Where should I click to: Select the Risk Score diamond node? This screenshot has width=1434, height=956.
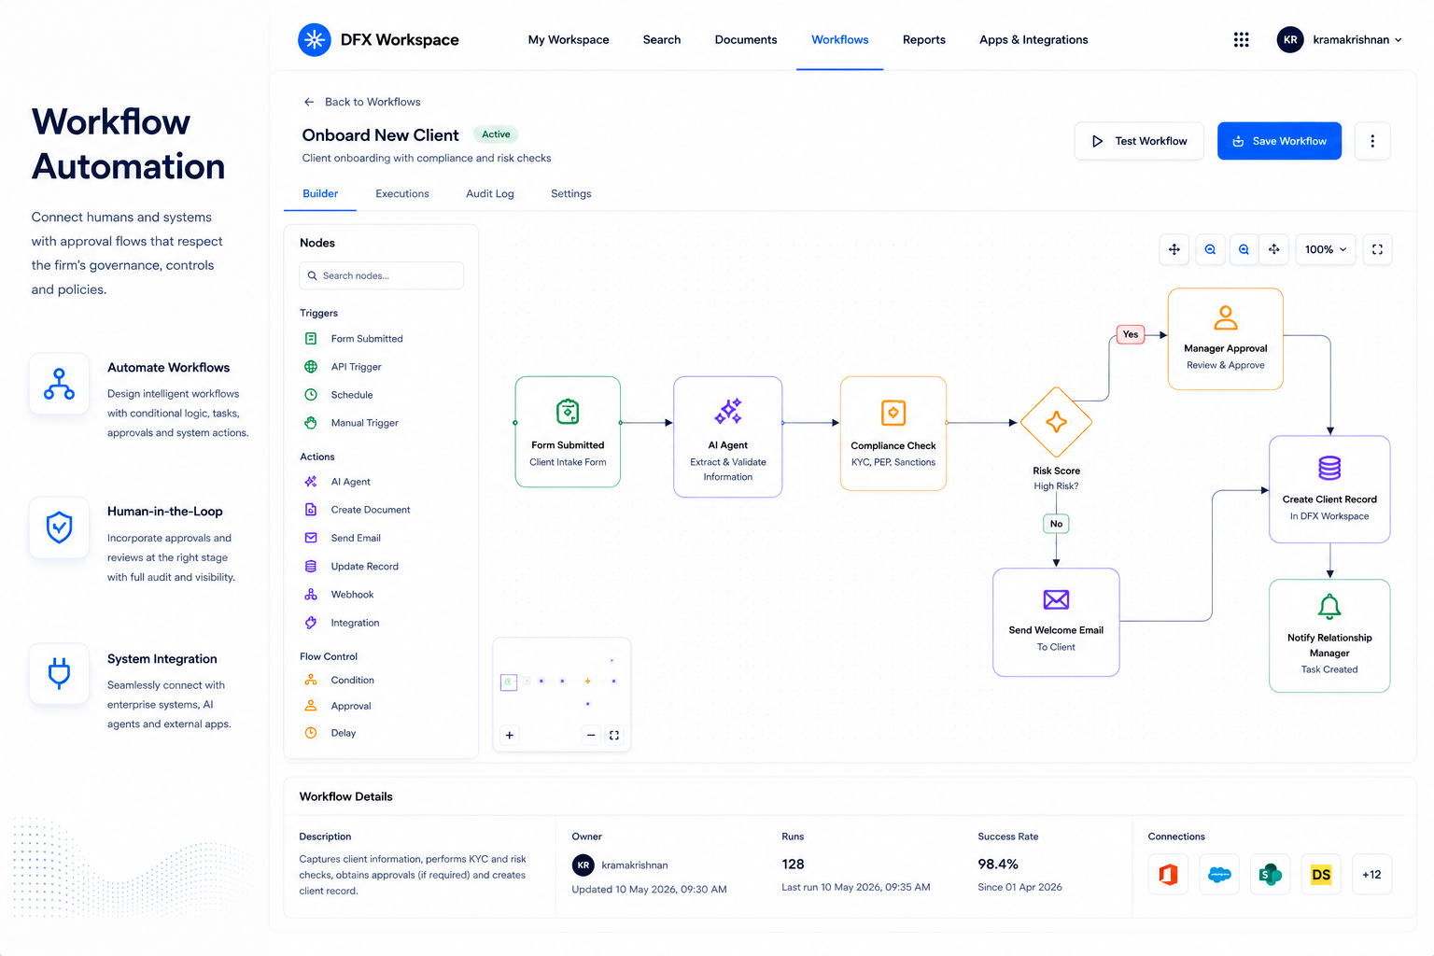pos(1056,422)
